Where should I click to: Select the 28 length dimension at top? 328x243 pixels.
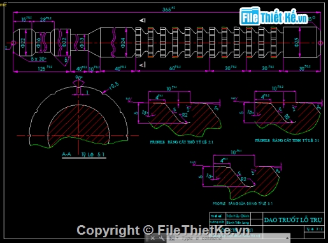(x=46, y=19)
